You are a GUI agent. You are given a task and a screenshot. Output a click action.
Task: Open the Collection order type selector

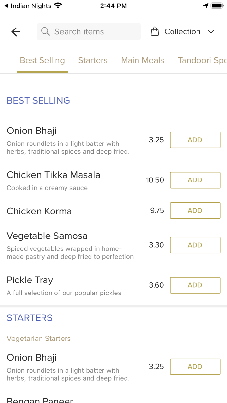182,32
